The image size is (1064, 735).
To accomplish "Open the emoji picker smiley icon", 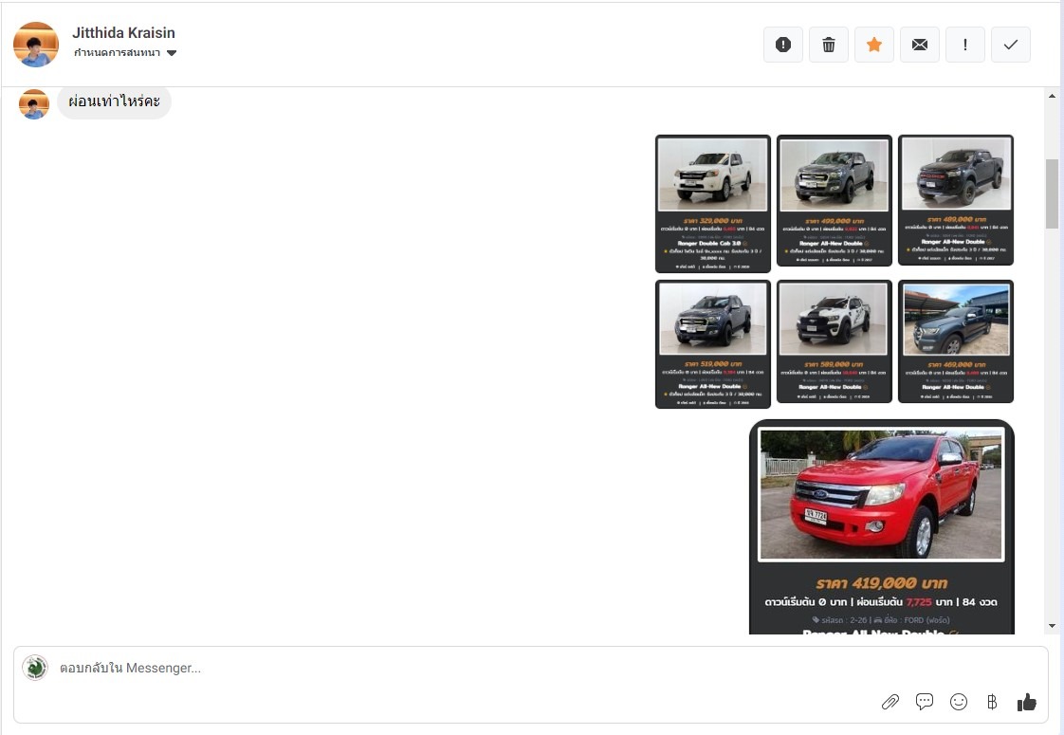I will tap(959, 702).
